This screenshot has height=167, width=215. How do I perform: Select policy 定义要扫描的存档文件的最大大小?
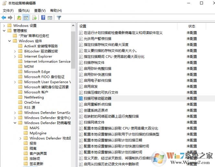click(x=110, y=51)
